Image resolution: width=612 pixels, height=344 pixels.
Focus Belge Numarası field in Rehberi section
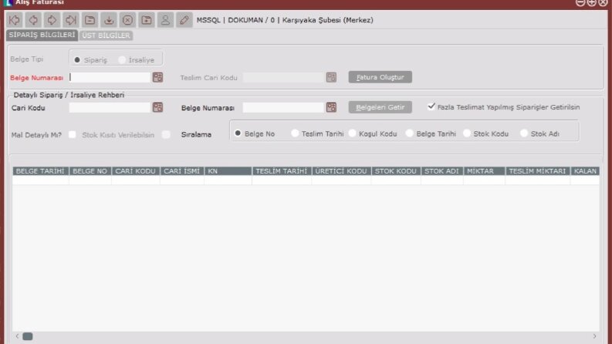pyautogui.click(x=283, y=107)
